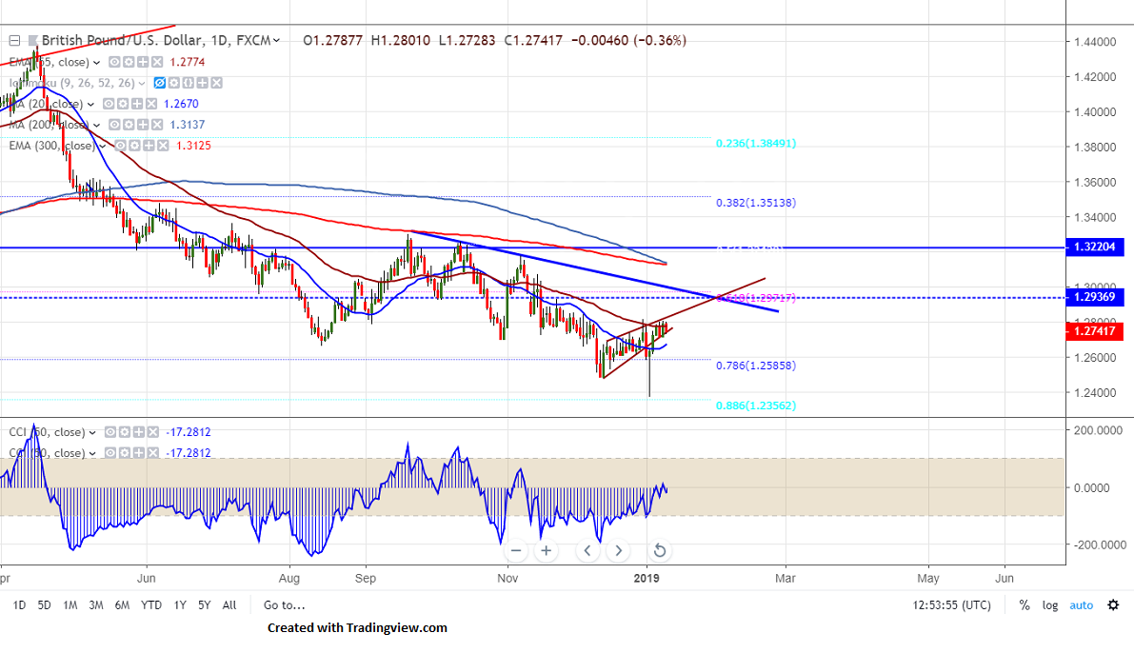
Task: Select the 5Y time range
Action: 205,605
